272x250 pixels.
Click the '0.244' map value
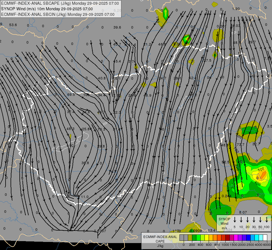pyautogui.click(x=226, y=196)
